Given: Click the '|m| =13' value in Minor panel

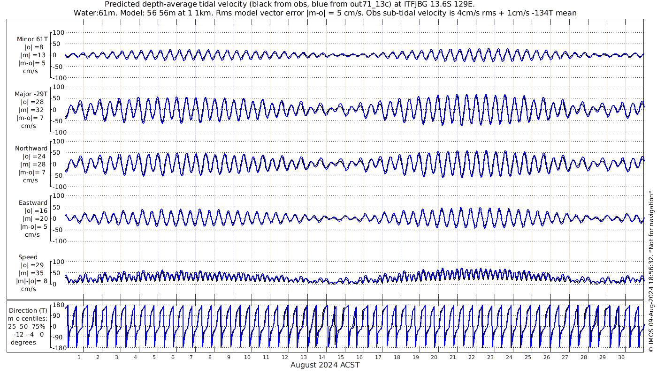Looking at the screenshot, I should pos(33,55).
